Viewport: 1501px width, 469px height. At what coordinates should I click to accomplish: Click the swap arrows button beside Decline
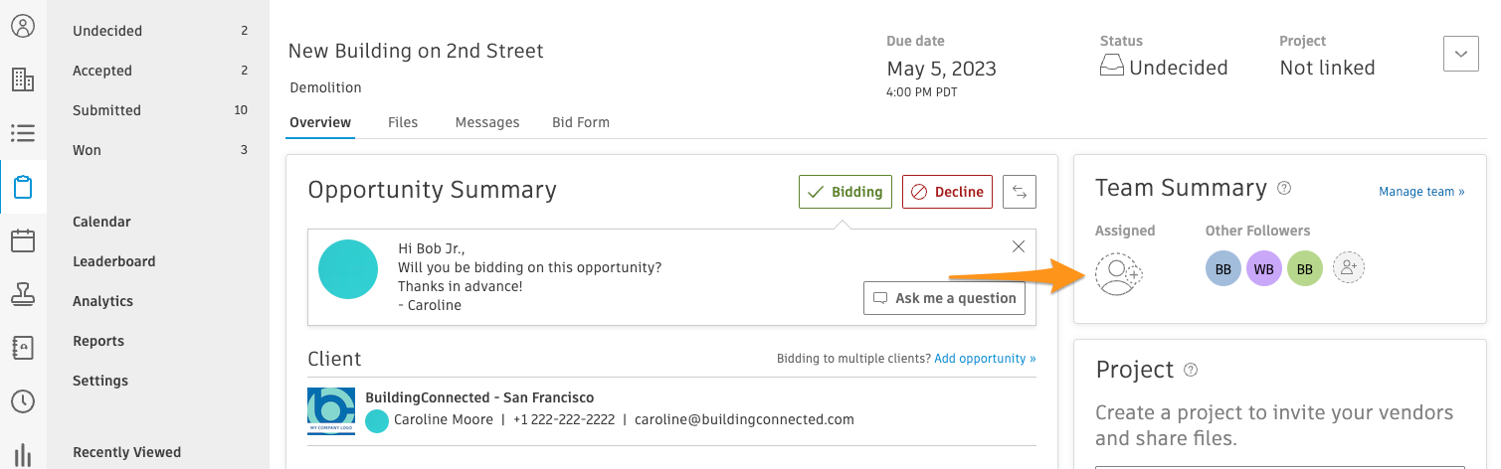click(x=1020, y=192)
